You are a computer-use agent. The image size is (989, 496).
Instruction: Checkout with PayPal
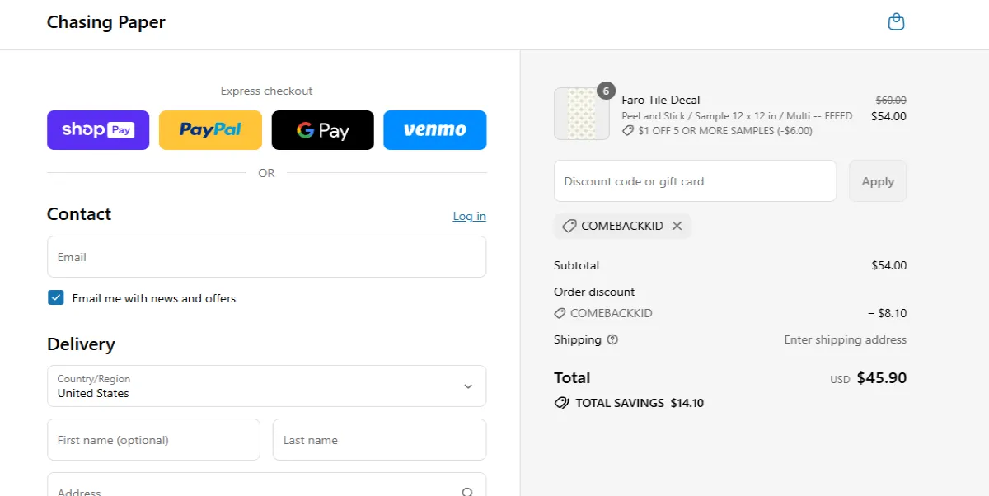[210, 129]
